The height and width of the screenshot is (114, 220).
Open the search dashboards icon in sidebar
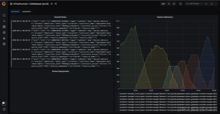[x=4, y=15]
